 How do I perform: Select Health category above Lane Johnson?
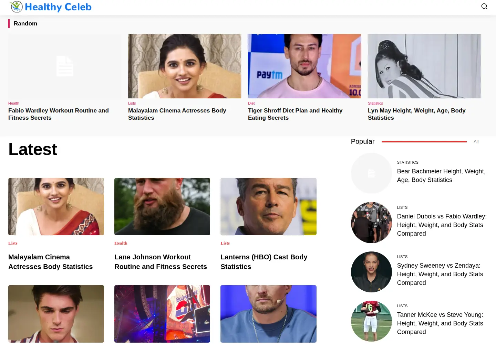(x=121, y=243)
